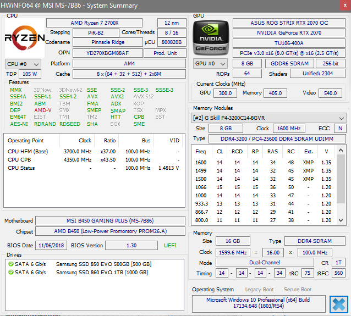Click the Microsoft Windows 10 Professional OS field
The image size is (351, 316).
click(259, 303)
